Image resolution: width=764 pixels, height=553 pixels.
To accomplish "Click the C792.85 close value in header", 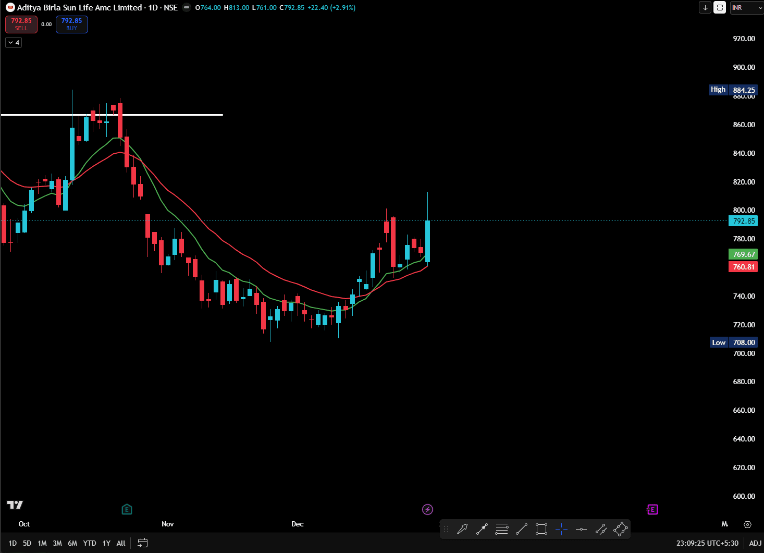I will coord(292,8).
